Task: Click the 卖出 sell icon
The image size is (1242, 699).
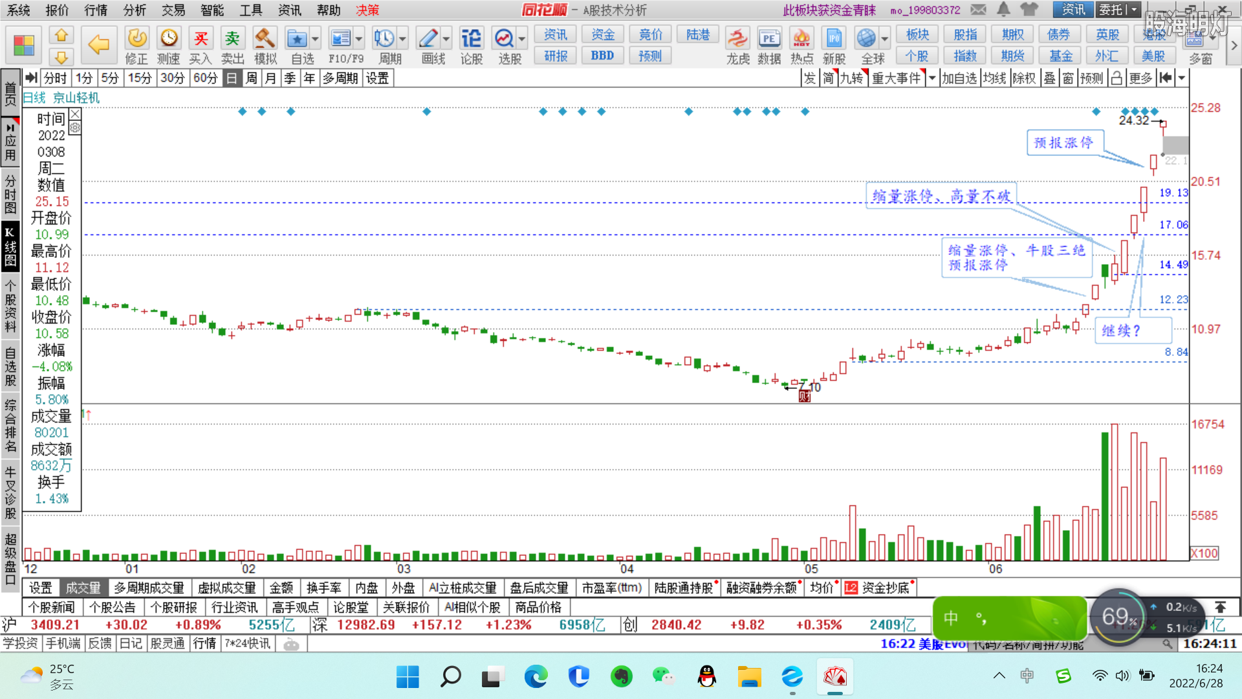Action: [x=232, y=45]
